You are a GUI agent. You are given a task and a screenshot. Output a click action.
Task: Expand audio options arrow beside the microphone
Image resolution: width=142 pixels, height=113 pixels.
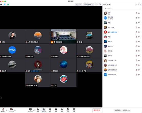pos(7,110)
